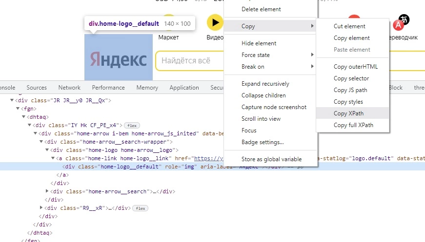
Task: Switch to the Sources tab
Action: point(37,88)
